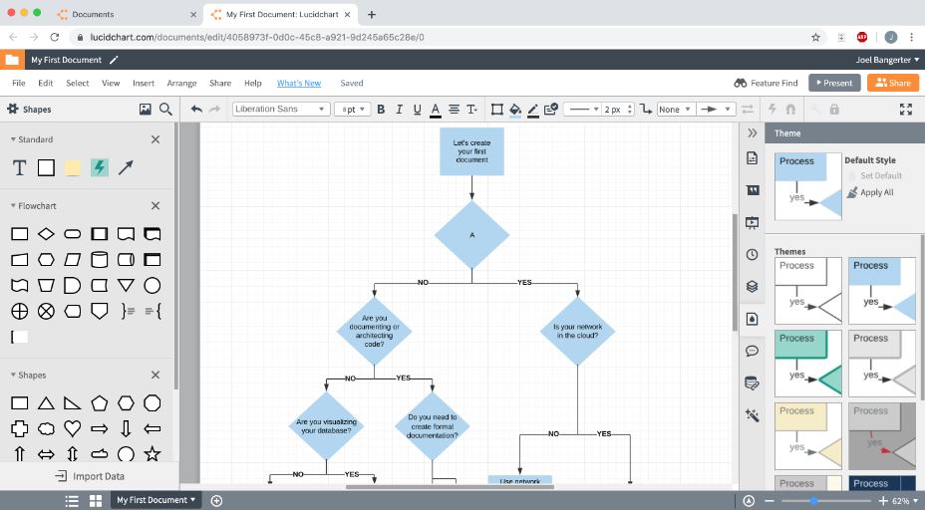Open the Insert menu
This screenshot has width=925, height=510.
click(144, 83)
